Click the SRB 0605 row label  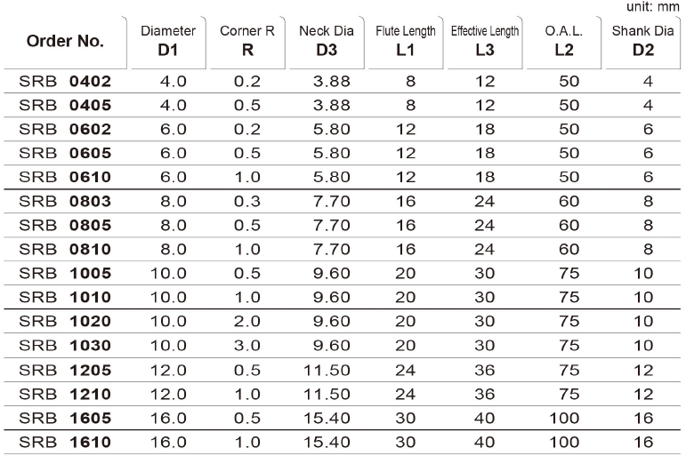click(65, 154)
